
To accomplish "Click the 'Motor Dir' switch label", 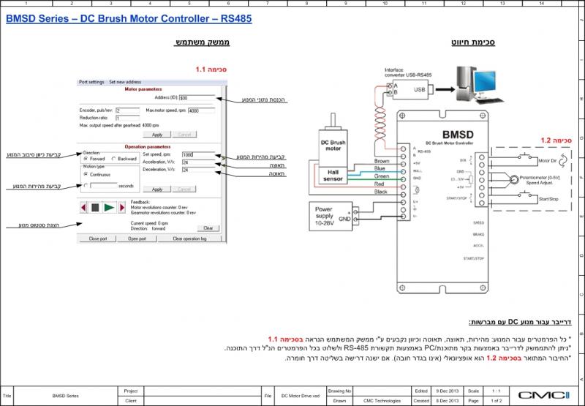I will point(547,161).
